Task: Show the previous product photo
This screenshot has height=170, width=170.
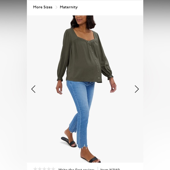Action: pos(33,89)
